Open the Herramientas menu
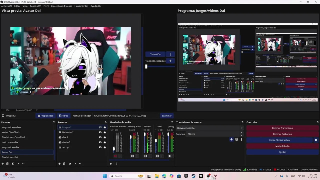Viewport: 320px width, 180px height. tap(81, 6)
